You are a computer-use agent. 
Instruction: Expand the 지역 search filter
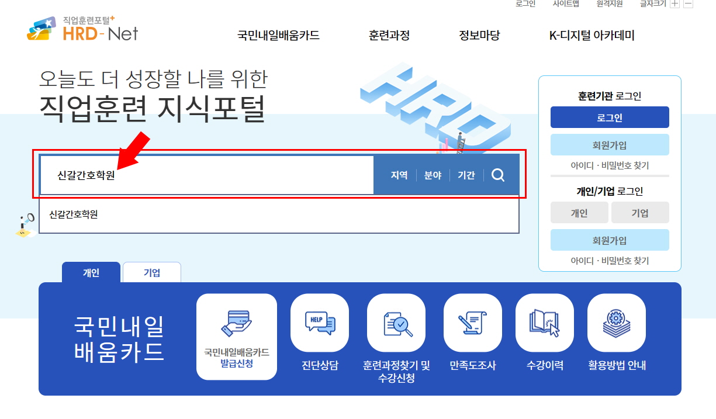[x=399, y=175]
